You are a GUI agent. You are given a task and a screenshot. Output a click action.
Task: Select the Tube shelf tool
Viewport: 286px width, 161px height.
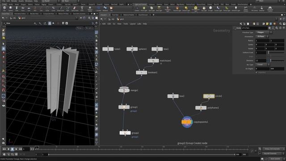(17, 8)
